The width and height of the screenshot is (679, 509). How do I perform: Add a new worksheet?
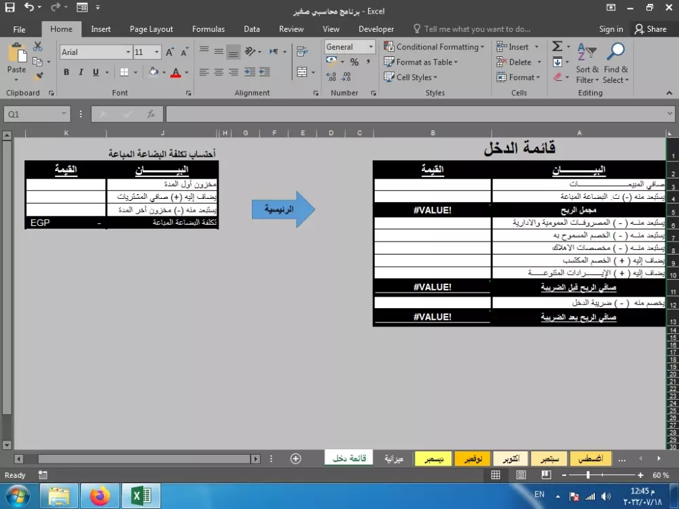point(295,458)
